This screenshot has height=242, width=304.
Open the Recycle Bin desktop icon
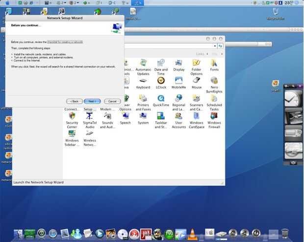[276, 14]
